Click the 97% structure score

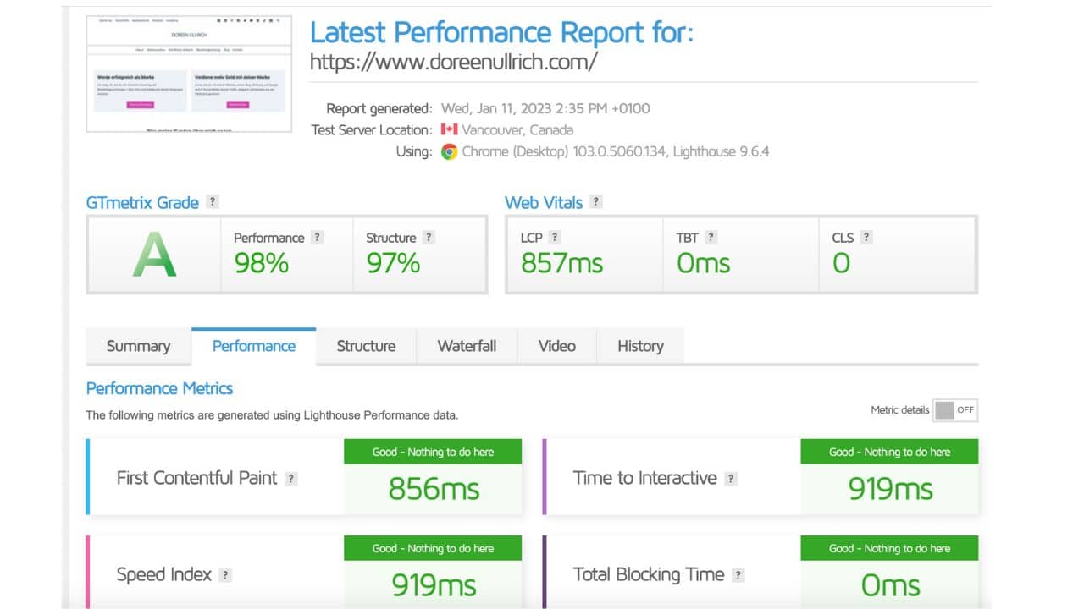pos(393,263)
